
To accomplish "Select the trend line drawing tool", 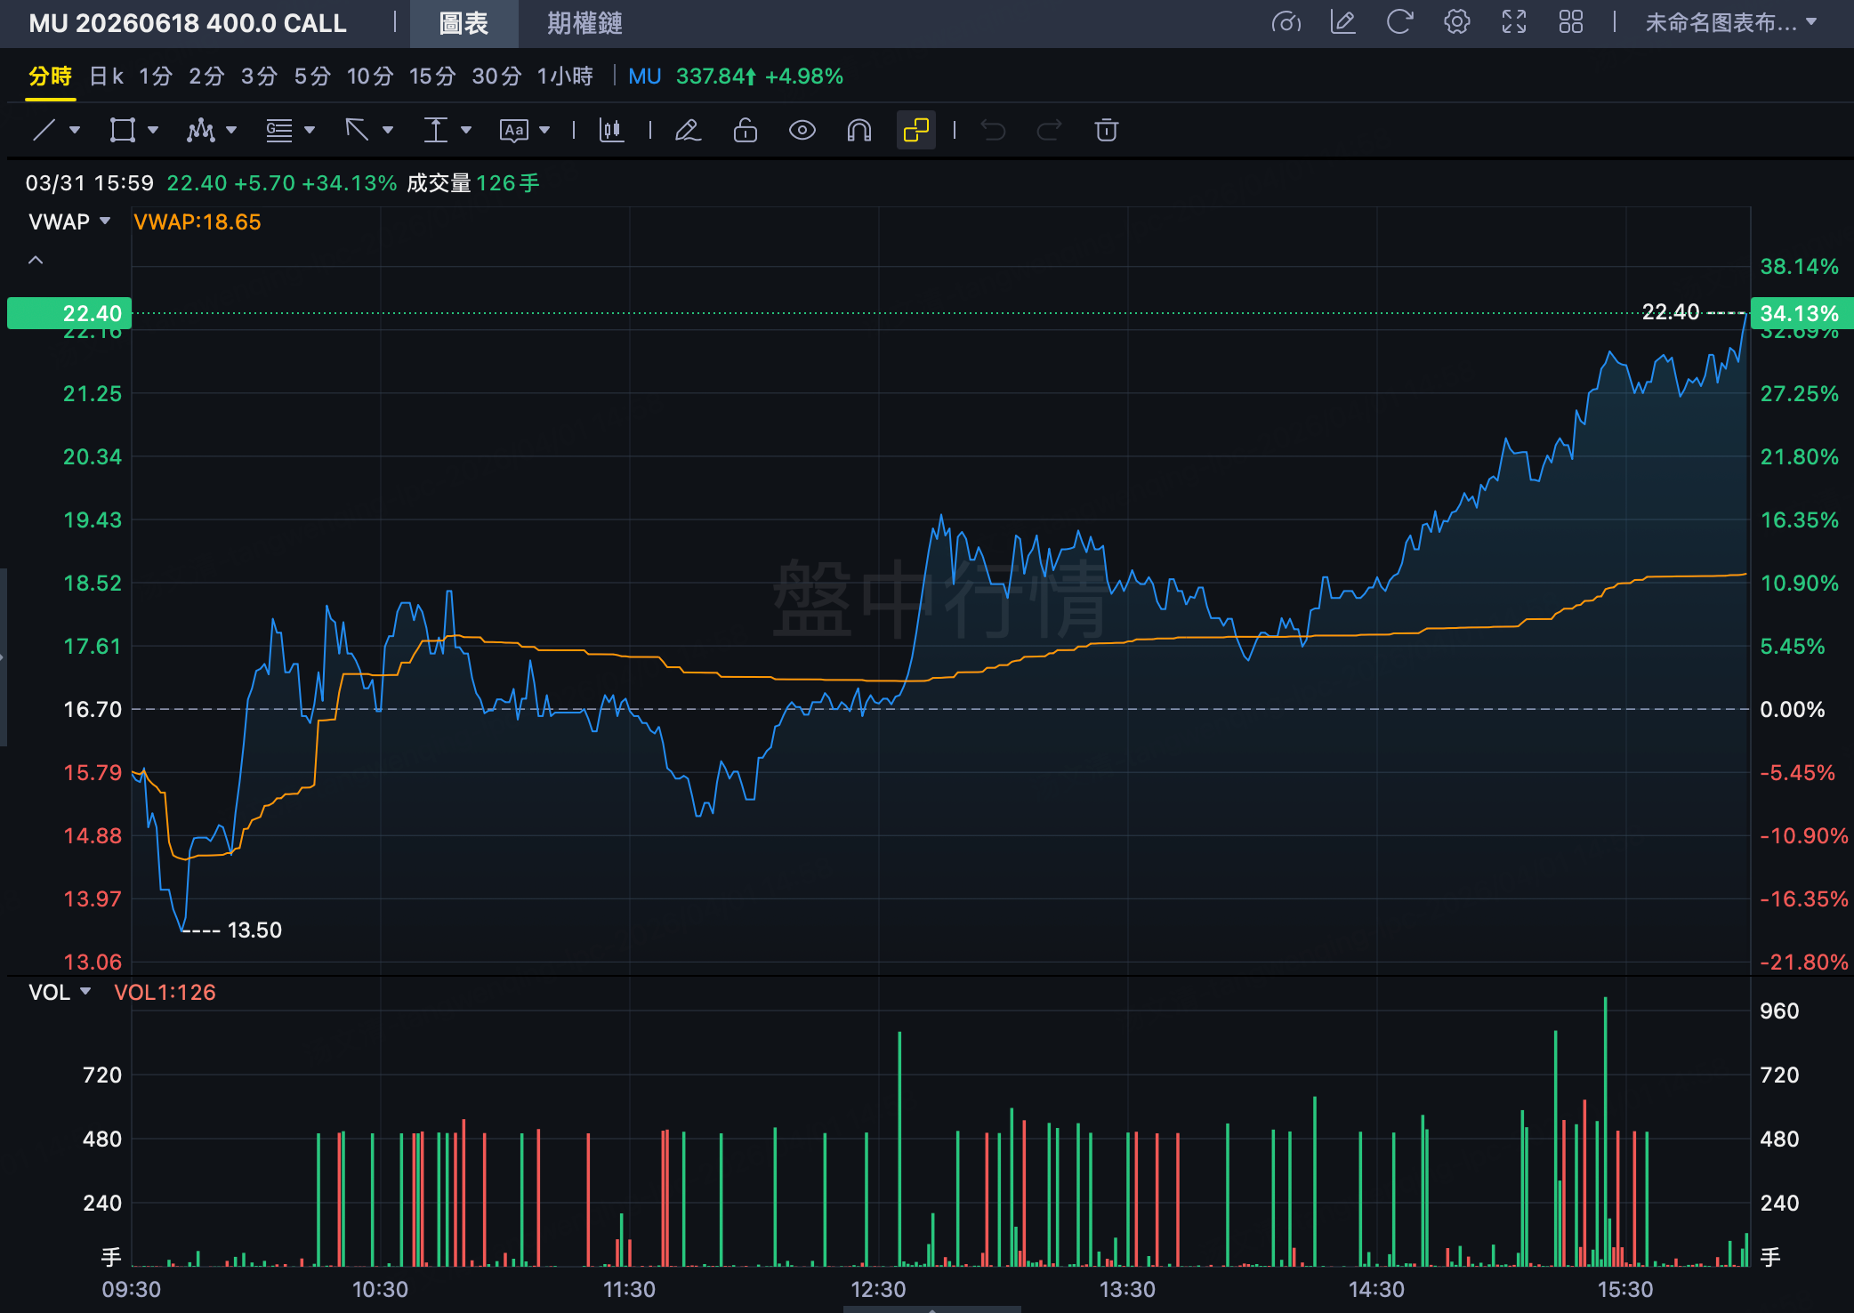I will pyautogui.click(x=44, y=131).
